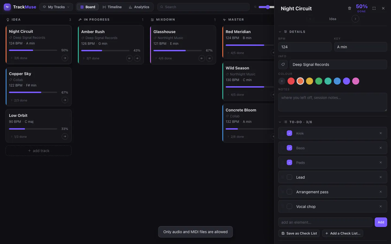Select the blue colour swatch
The width and height of the screenshot is (391, 244).
[337, 81]
